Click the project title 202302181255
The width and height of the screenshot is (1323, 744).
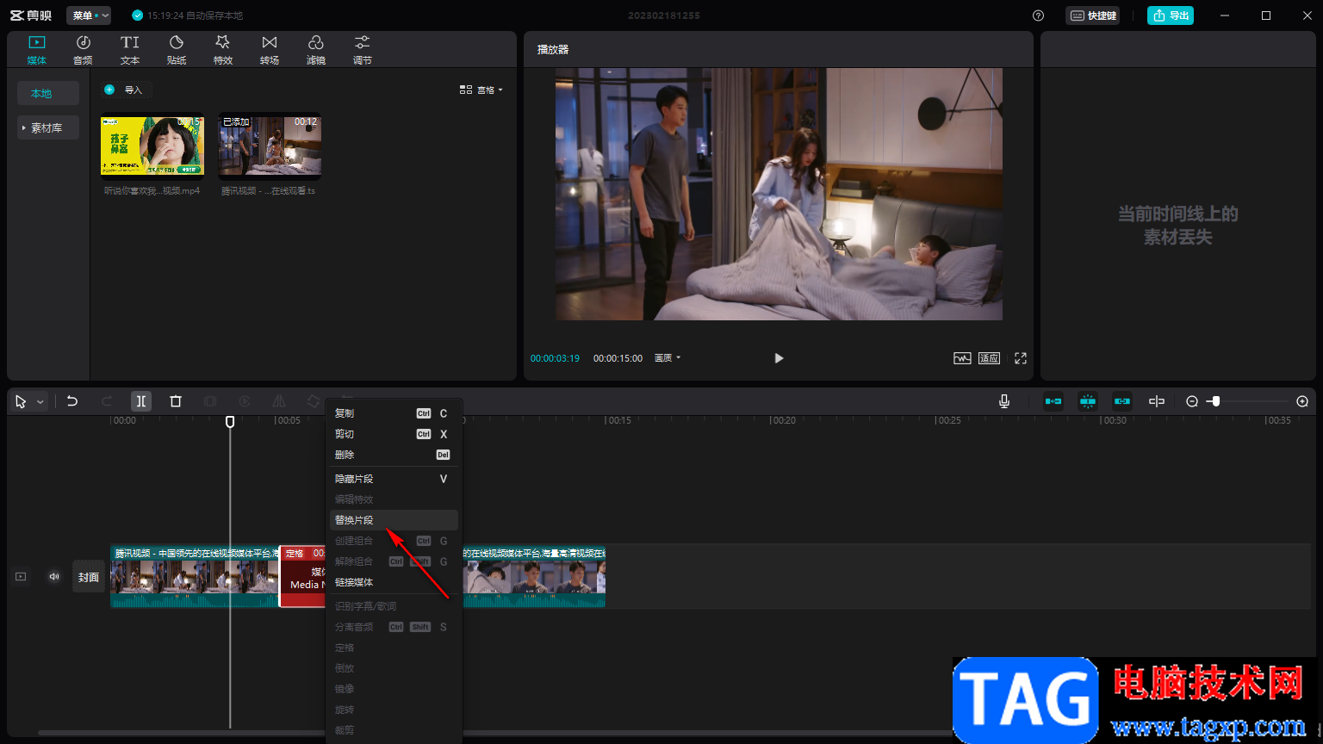pos(664,15)
